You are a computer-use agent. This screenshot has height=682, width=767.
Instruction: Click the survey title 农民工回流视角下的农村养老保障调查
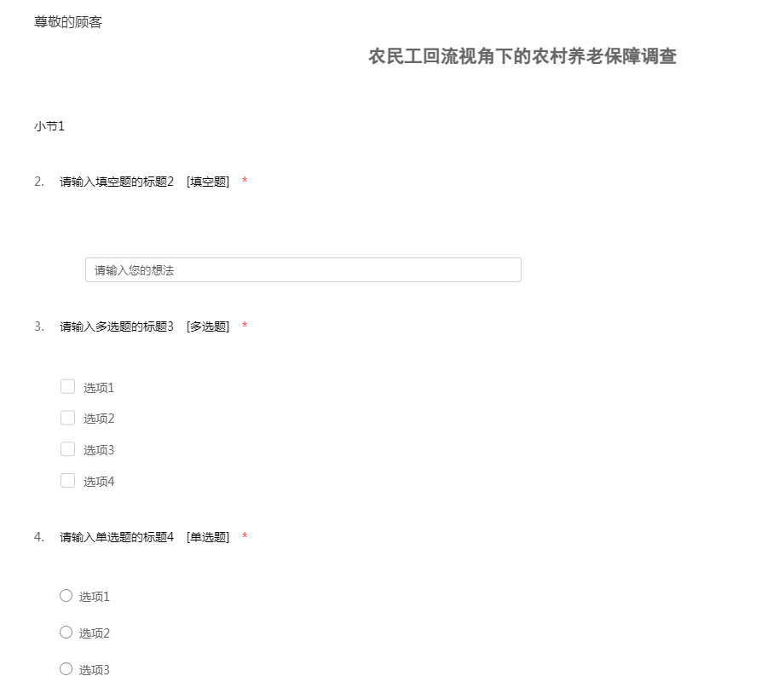(x=522, y=57)
